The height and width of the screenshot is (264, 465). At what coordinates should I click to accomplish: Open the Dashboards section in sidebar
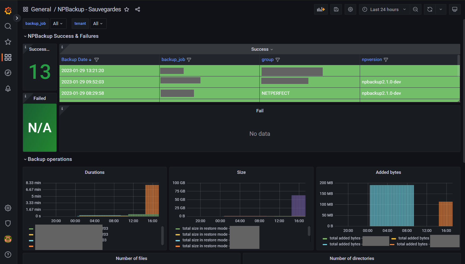8,57
